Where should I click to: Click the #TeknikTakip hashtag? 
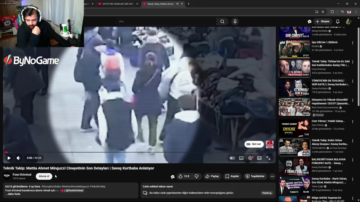coord(98,186)
